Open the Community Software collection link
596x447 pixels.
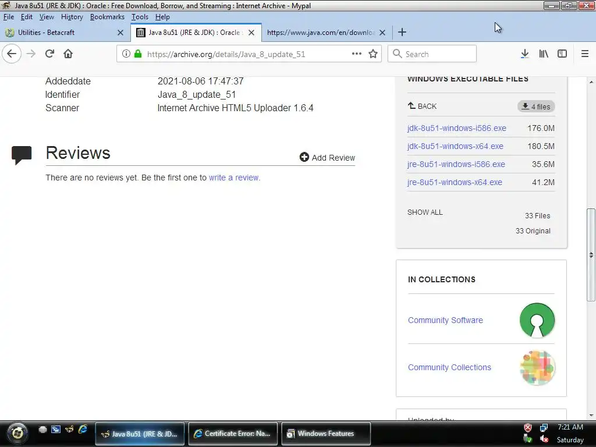click(445, 320)
